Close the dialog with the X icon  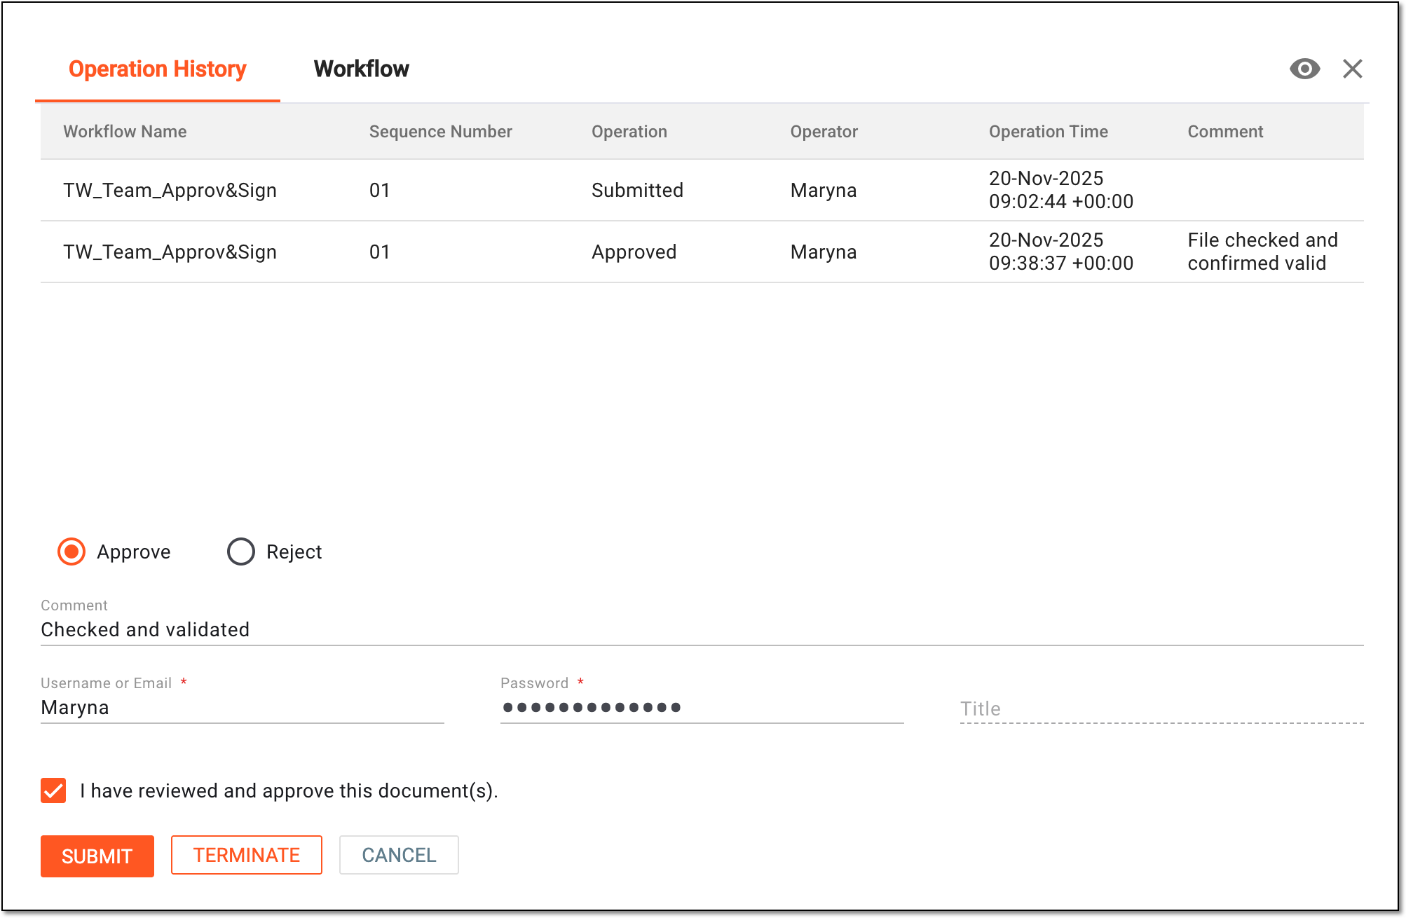1353,69
